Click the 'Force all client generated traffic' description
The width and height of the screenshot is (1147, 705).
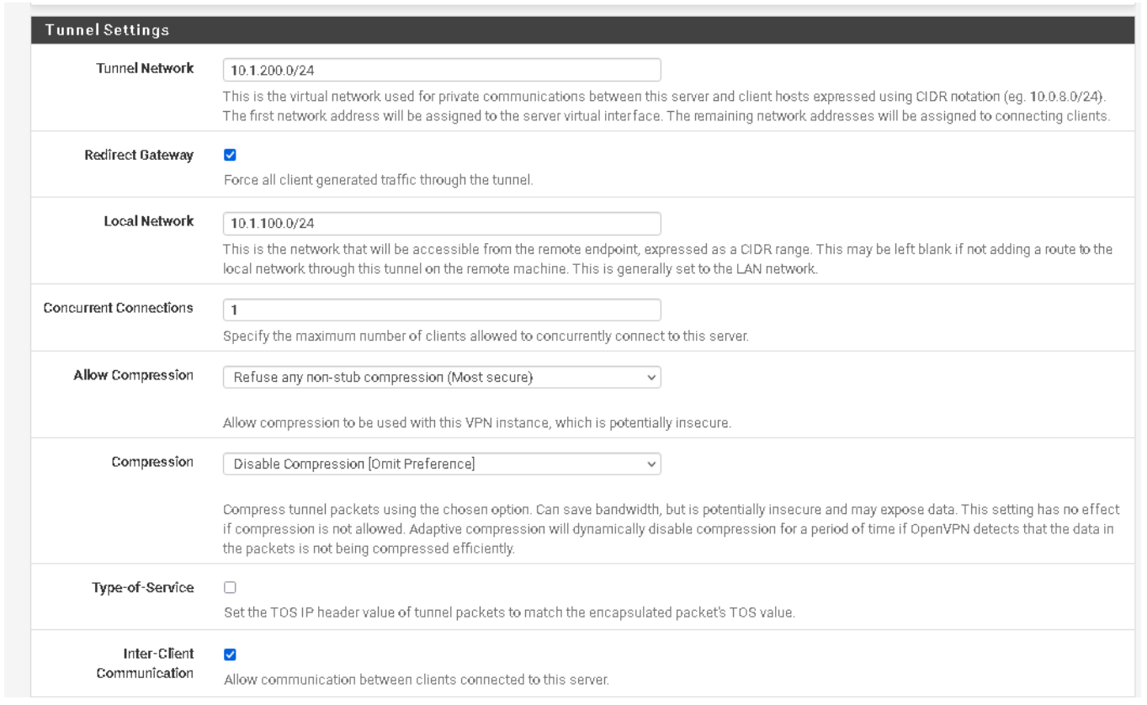[378, 180]
